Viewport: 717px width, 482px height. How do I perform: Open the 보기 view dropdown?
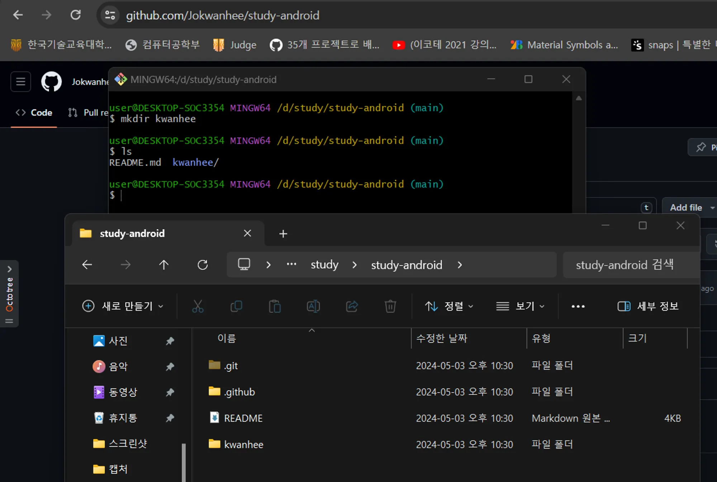point(520,306)
